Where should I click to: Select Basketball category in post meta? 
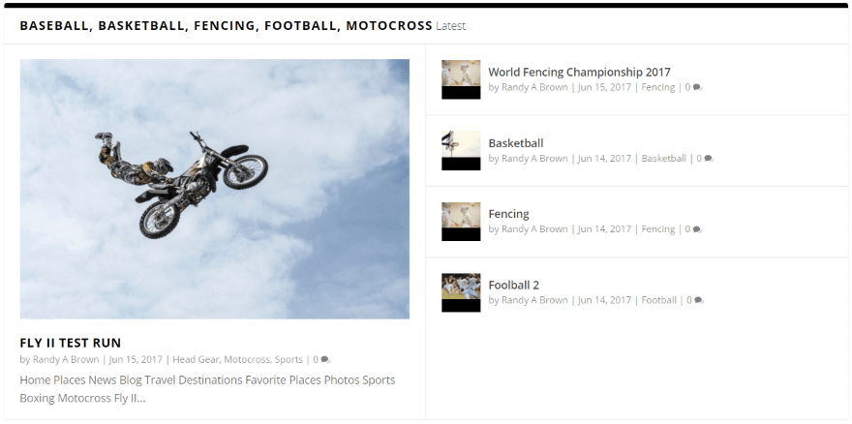pyautogui.click(x=663, y=159)
